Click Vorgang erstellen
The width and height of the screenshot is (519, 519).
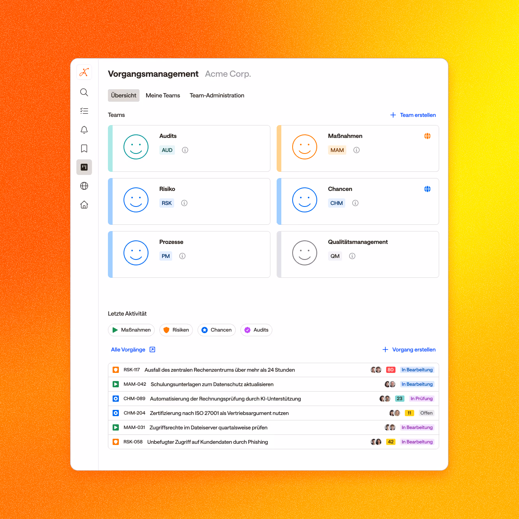pyautogui.click(x=409, y=350)
